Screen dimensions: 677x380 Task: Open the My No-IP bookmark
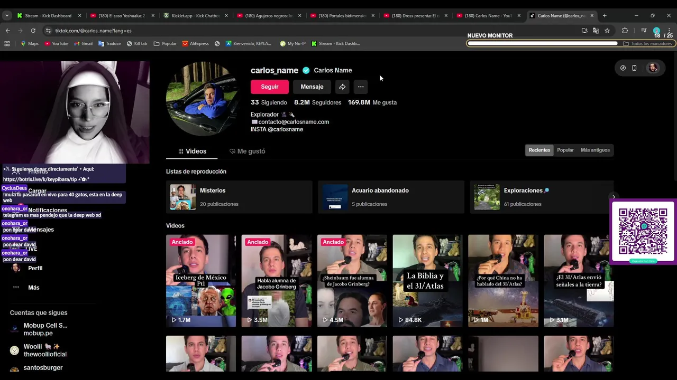293,43
